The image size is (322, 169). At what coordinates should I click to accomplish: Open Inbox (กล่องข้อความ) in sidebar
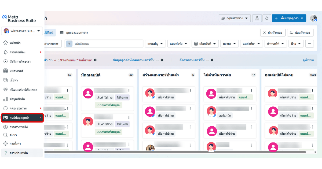tap(18, 108)
